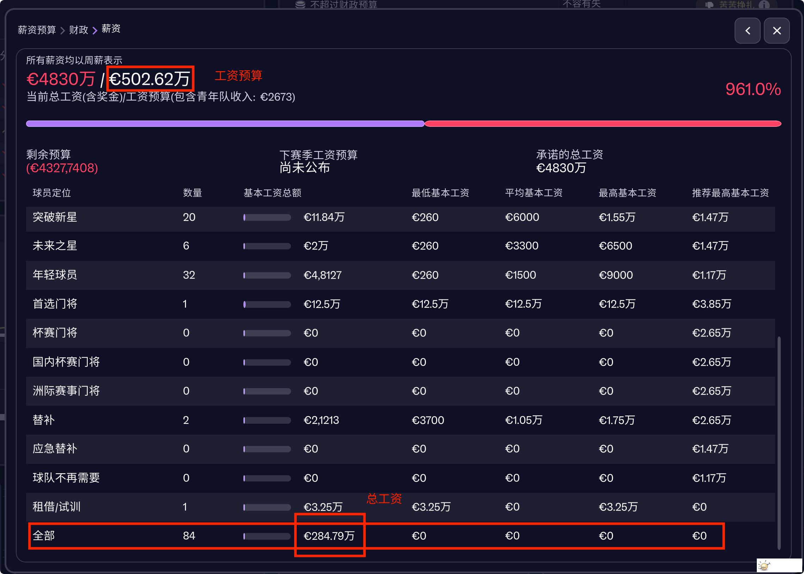Open 薪资预算 in the breadcrumb

[x=37, y=30]
